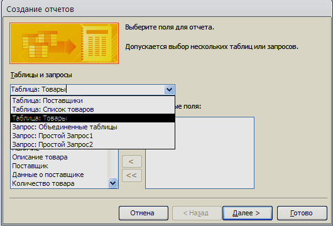The height and width of the screenshot is (226, 333).
Task: Select Описание товара field
Action: 60,157
